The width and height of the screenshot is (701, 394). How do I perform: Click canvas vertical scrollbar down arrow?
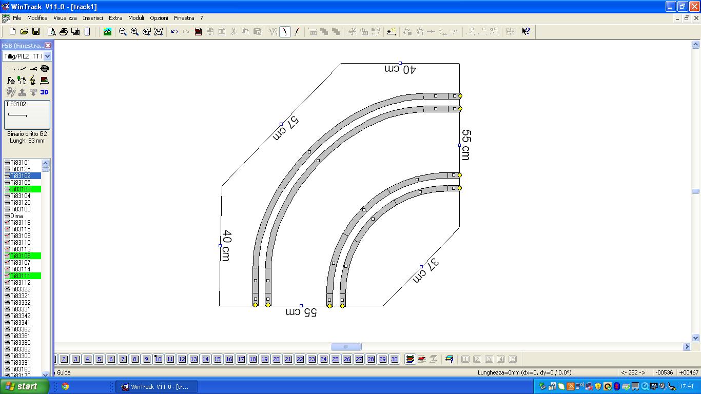pyautogui.click(x=696, y=338)
